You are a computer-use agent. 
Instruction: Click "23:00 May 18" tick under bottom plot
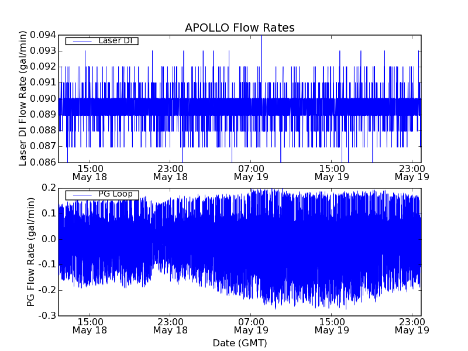point(170,326)
